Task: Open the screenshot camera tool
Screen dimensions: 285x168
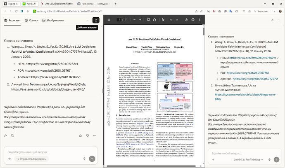Action: point(220,11)
